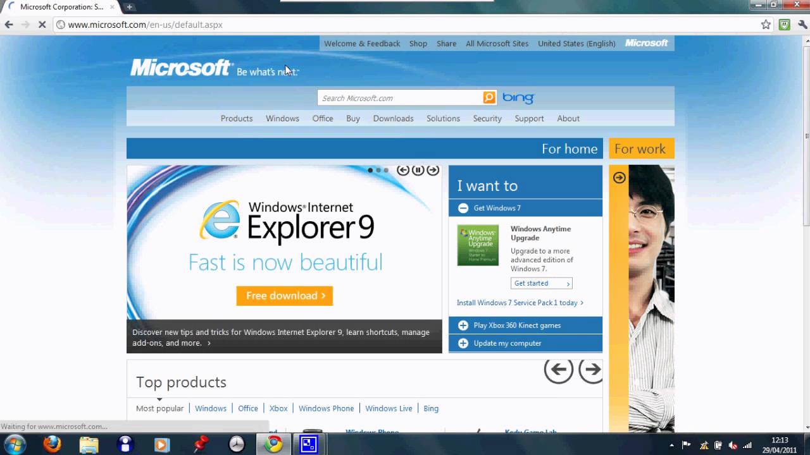
Task: Stop the page from loading
Action: coord(42,25)
